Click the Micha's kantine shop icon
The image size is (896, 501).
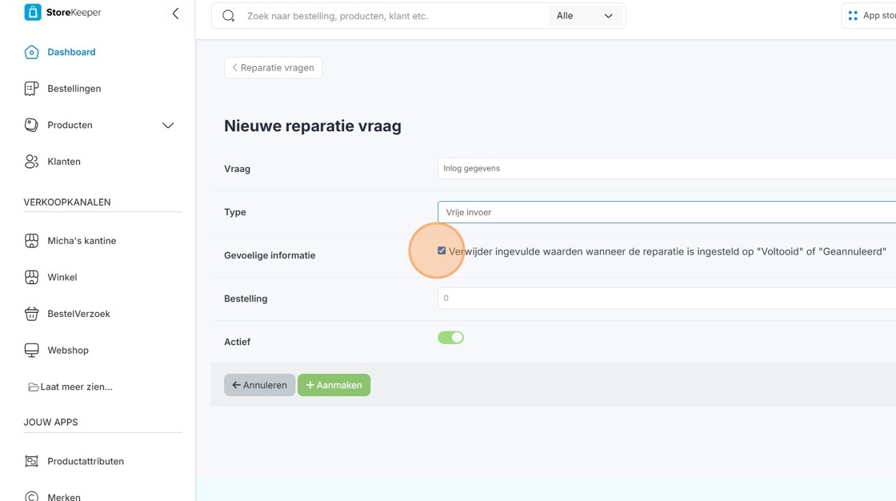point(31,241)
